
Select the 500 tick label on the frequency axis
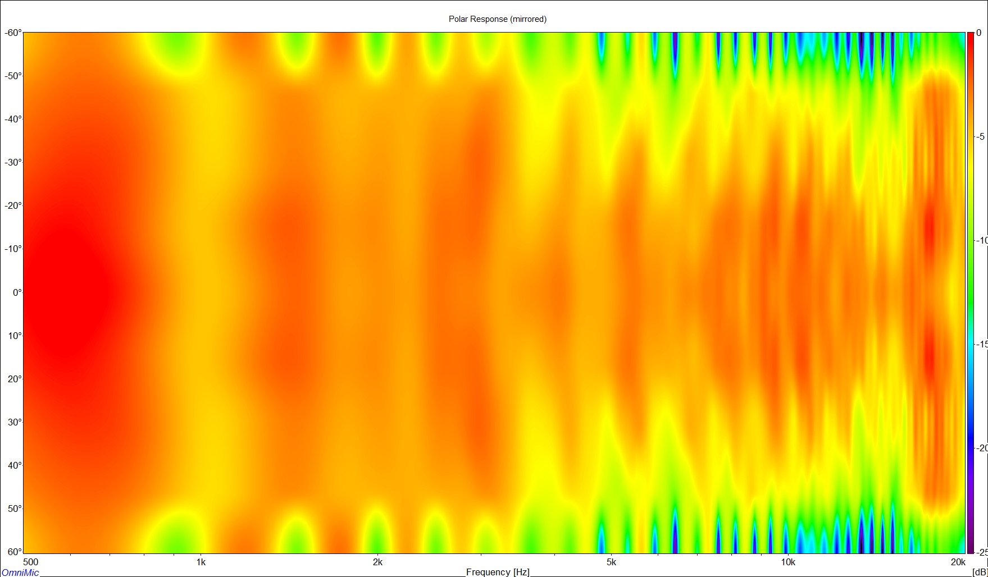point(30,562)
